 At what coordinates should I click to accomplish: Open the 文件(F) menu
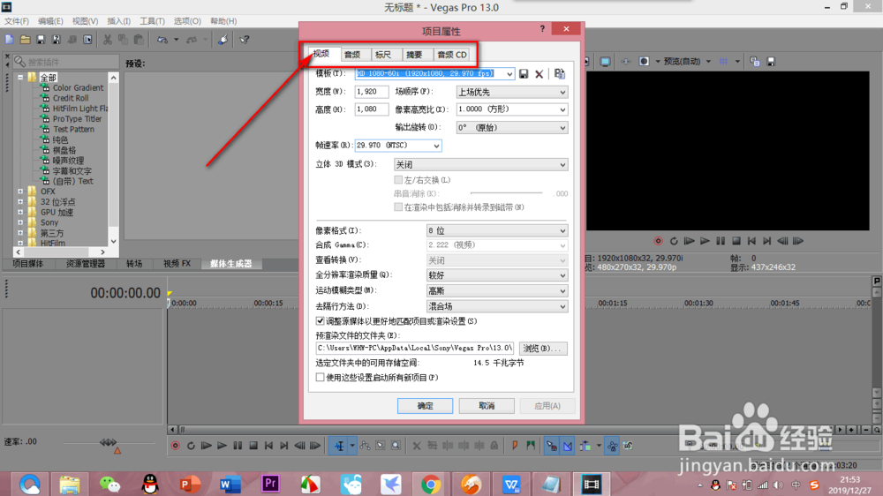[16, 21]
